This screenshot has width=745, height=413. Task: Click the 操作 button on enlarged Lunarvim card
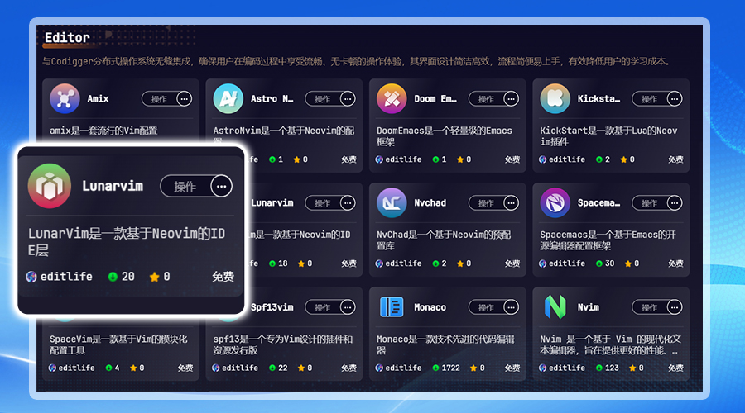click(185, 187)
